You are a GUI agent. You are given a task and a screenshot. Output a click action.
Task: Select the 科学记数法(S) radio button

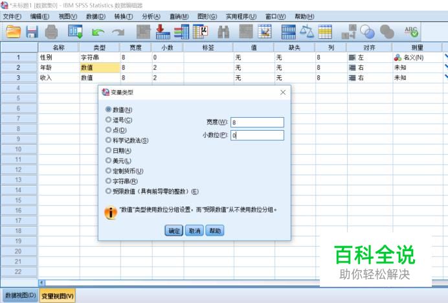[x=108, y=140]
